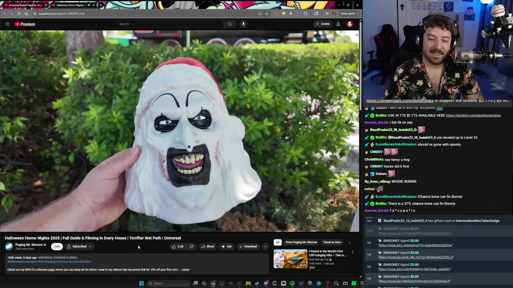Open the kickbot.com/tips/boneclinks link in chat
This screenshot has height=288, width=513.
[x=473, y=116]
